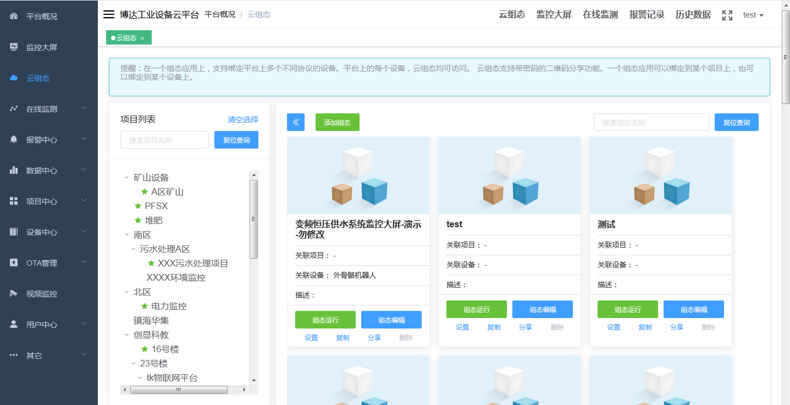Switch to the 云组态 tab
The width and height of the screenshot is (790, 405).
(125, 37)
